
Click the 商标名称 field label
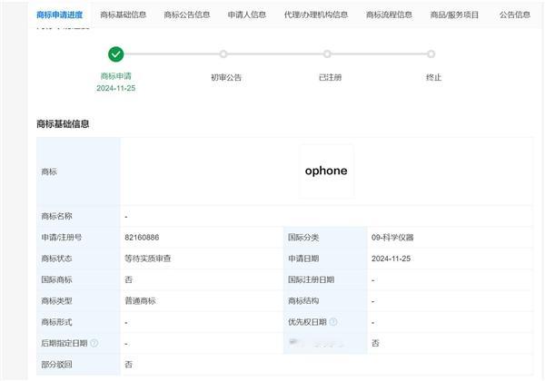[x=56, y=216]
